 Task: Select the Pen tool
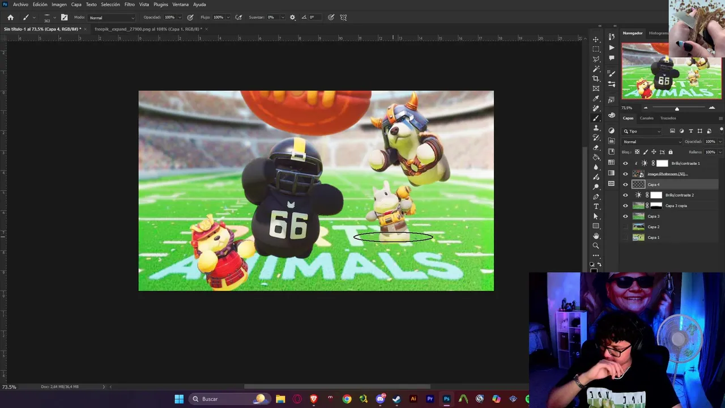(596, 197)
